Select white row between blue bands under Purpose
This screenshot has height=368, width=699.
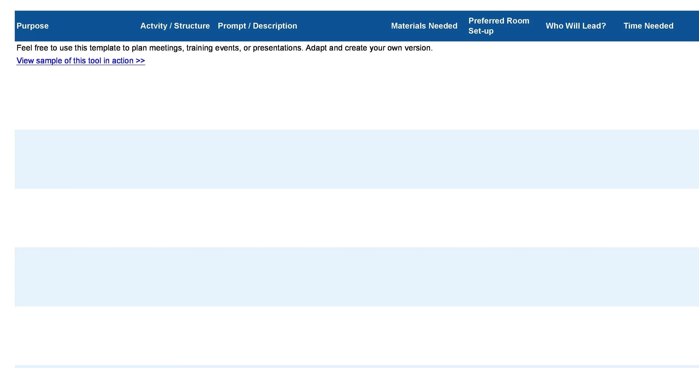tap(75, 218)
